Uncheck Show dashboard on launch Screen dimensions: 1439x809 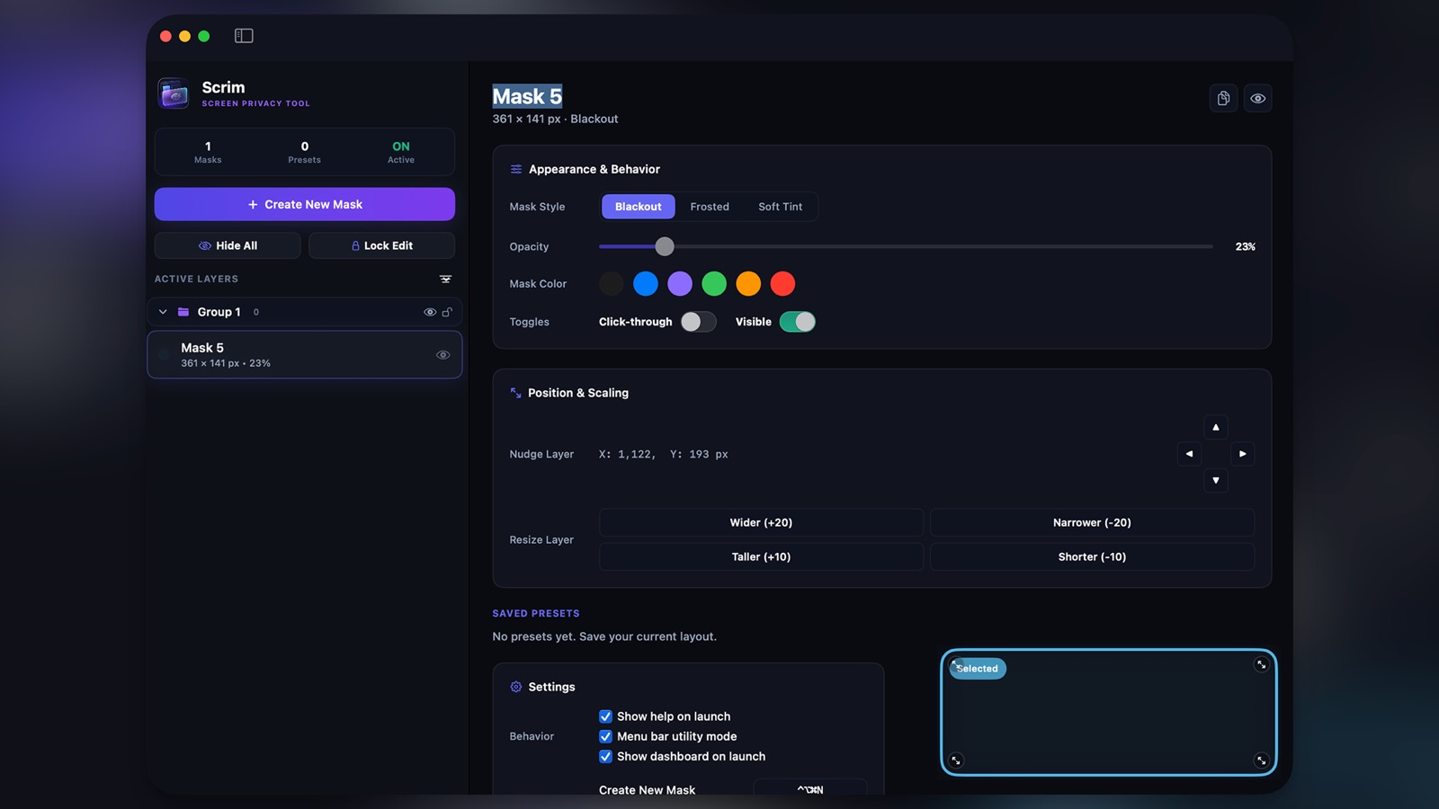(605, 757)
